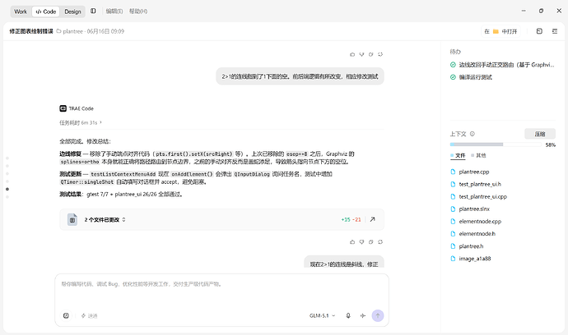Screen dimensions: 568x335
Task: Open test_plantree_ui.cpp from context files
Action: coord(482,196)
